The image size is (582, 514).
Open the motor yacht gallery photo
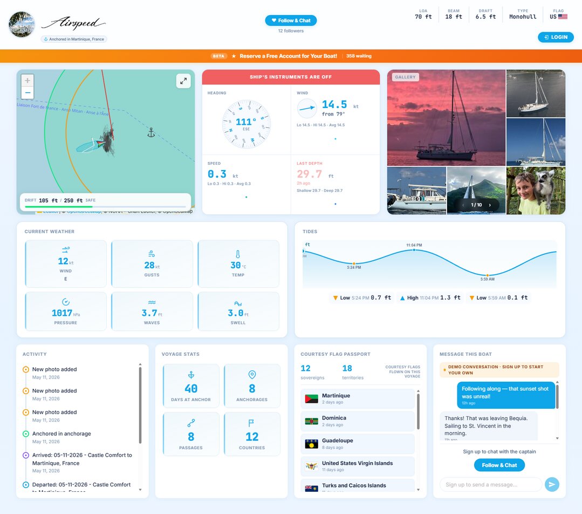pyautogui.click(x=416, y=191)
